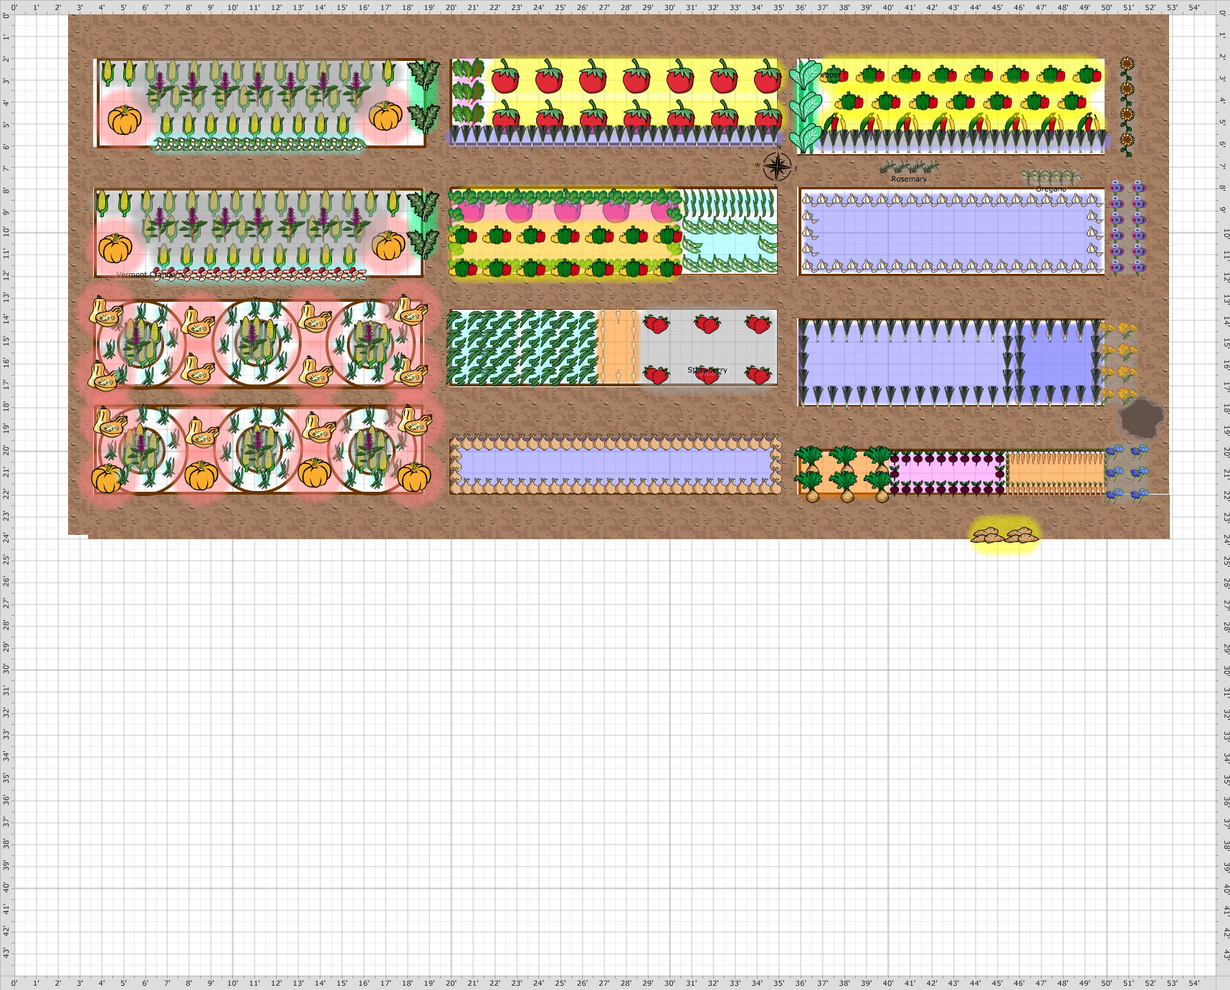Viewport: 1230px width, 990px height.
Task: Select the potato pile with yellow glow
Action: tap(1005, 535)
